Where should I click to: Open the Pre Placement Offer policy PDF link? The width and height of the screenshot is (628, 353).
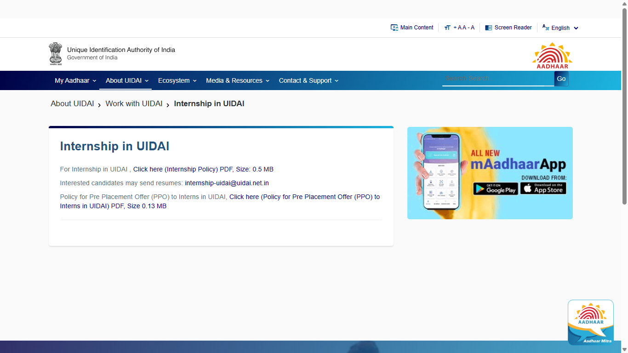tap(220, 201)
